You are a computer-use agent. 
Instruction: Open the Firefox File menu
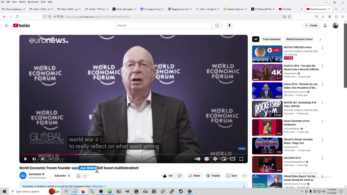pos(3,2)
